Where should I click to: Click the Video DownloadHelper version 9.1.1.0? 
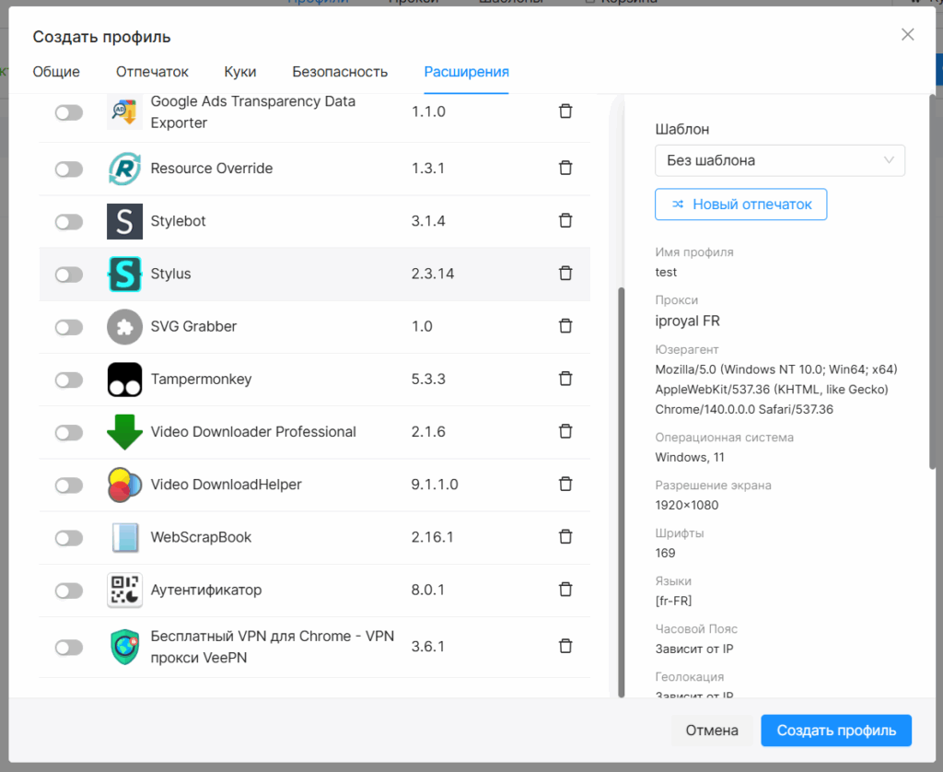pos(435,485)
